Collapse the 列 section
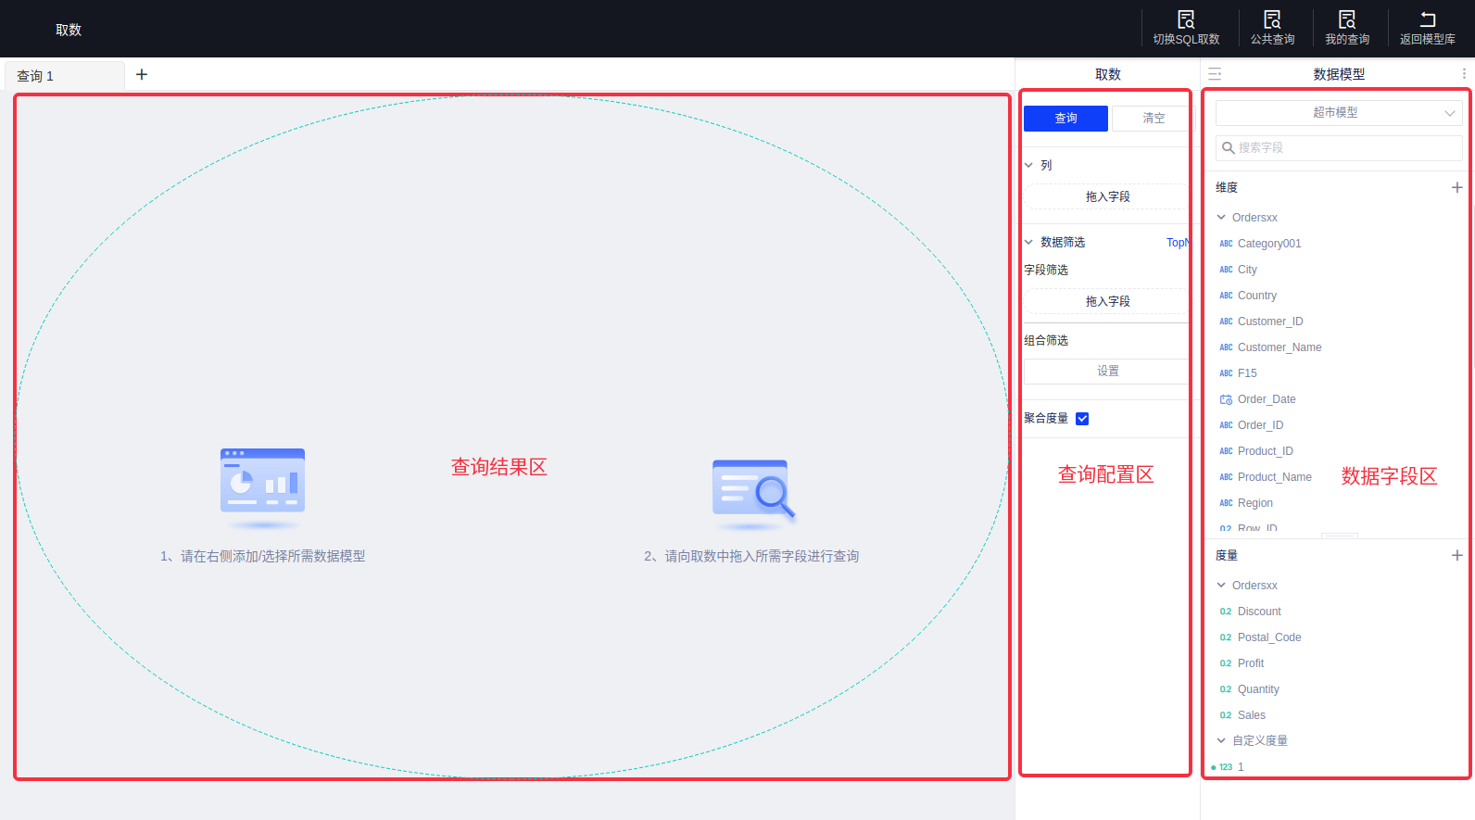Image resolution: width=1475 pixels, height=820 pixels. [1028, 166]
